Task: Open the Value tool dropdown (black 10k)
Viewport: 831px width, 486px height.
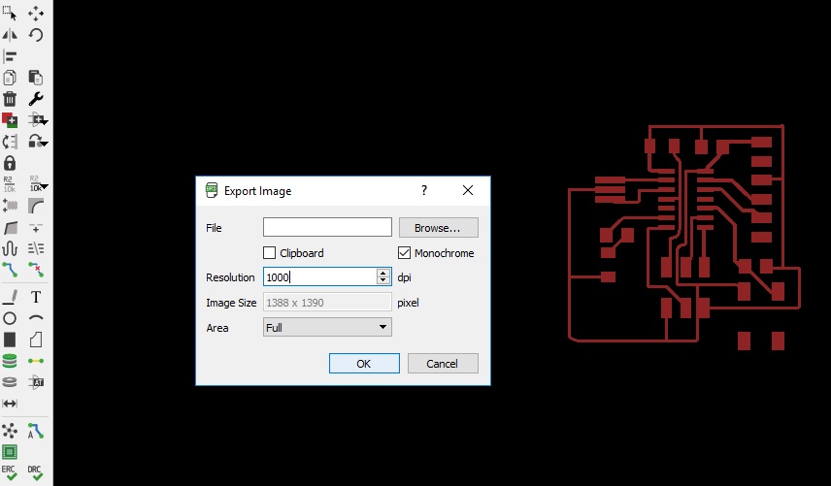Action: tap(45, 186)
